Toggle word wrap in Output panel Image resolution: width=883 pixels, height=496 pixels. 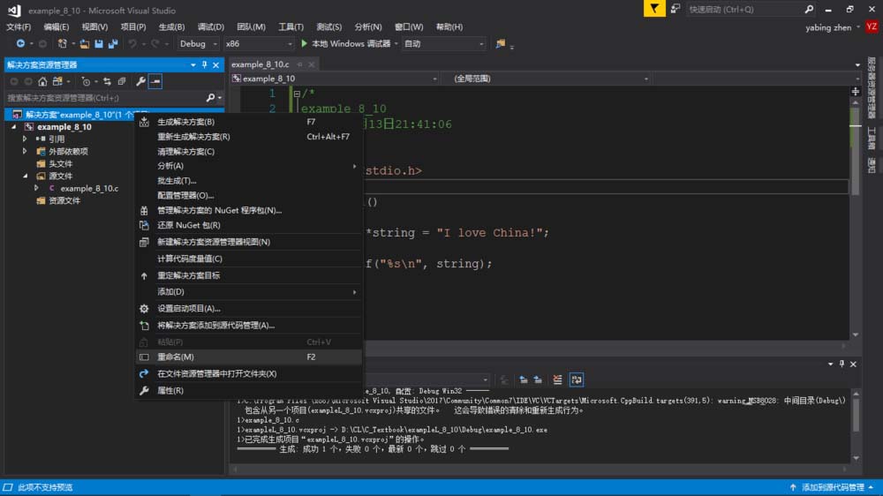click(576, 380)
